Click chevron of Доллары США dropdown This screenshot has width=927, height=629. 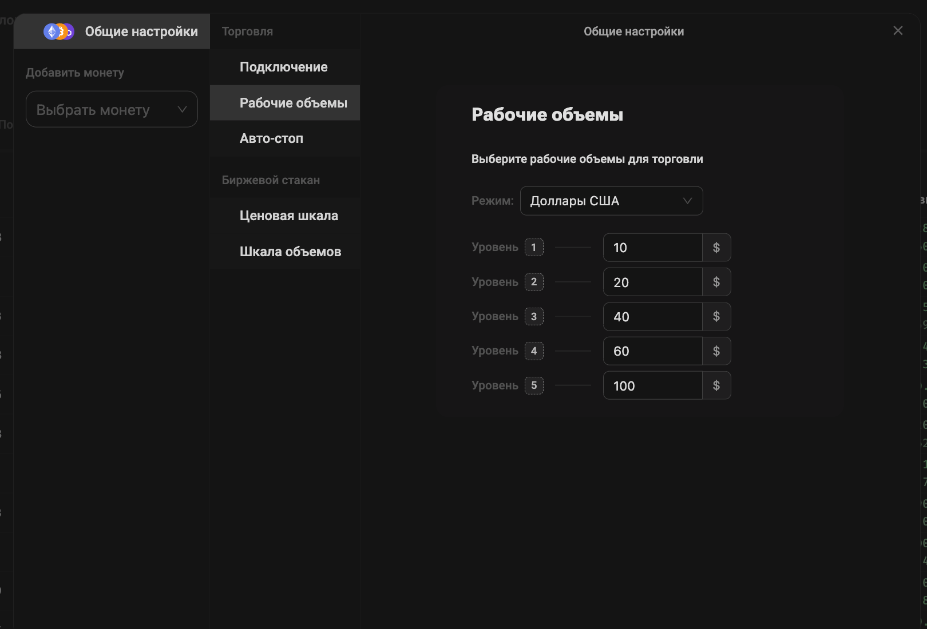(x=687, y=201)
